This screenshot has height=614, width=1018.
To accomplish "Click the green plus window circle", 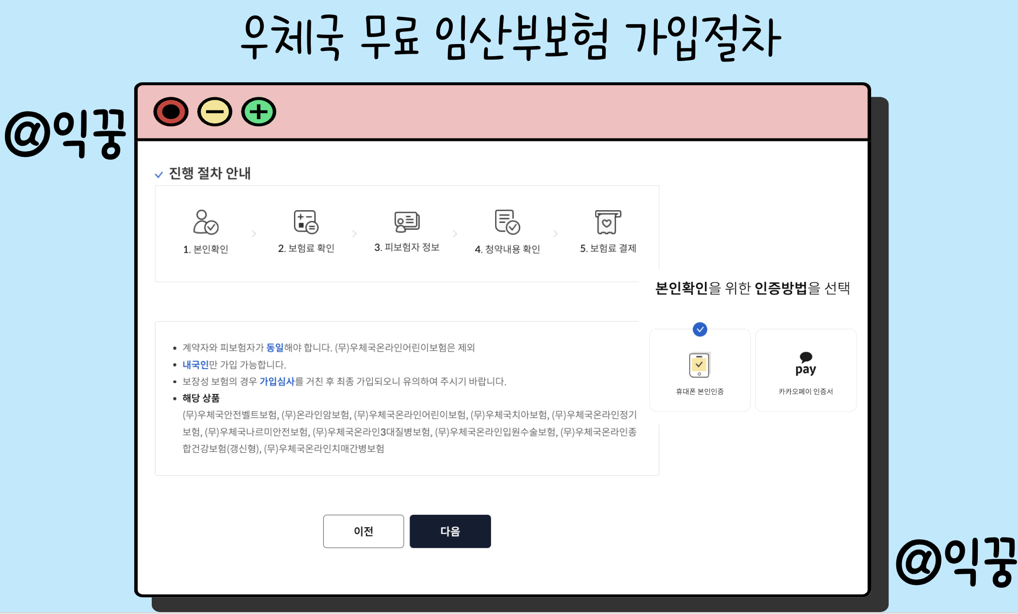I will point(259,112).
